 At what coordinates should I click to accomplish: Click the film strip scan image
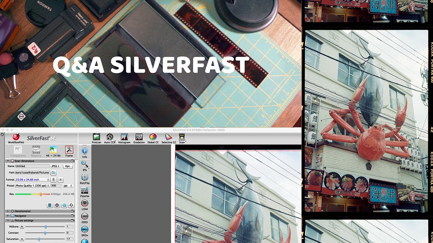pos(366,122)
